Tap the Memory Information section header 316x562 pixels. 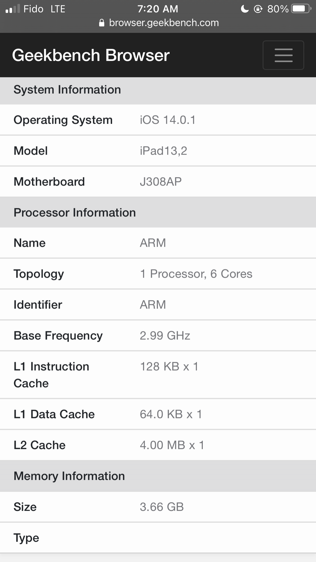pos(69,476)
